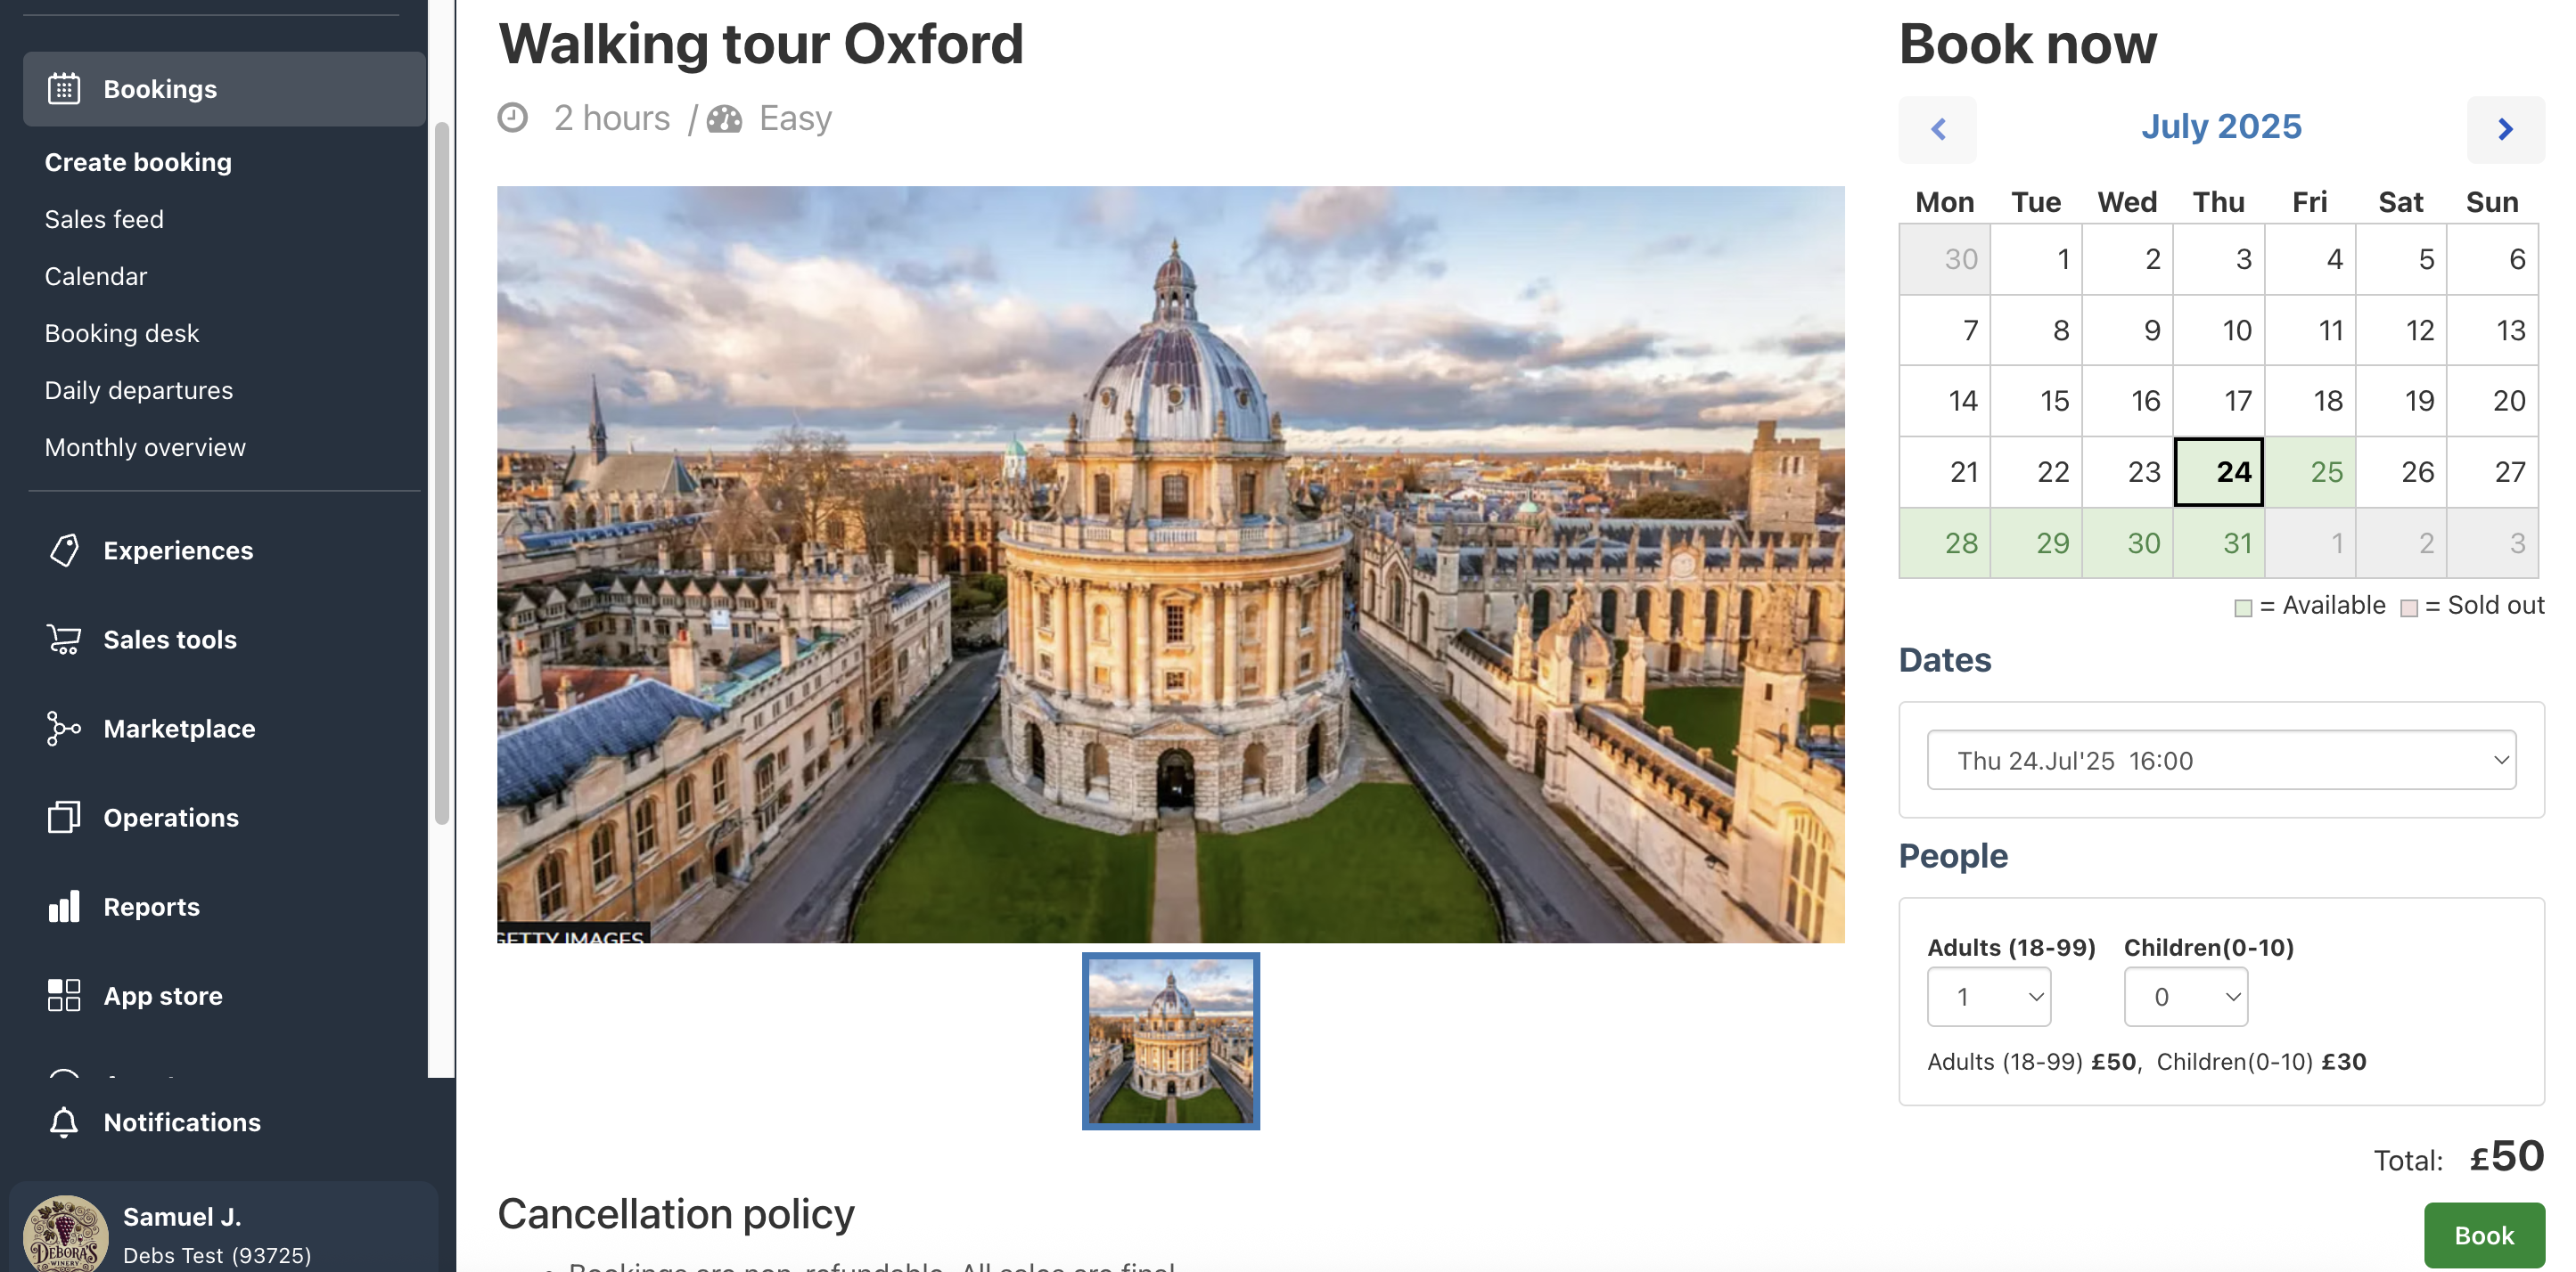Select Monthly overview menu item
Image resolution: width=2576 pixels, height=1272 pixels.
(x=145, y=446)
